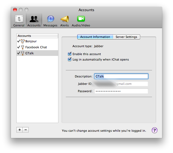Click the Password field
Screen dimensions: 173x153
tap(121, 91)
